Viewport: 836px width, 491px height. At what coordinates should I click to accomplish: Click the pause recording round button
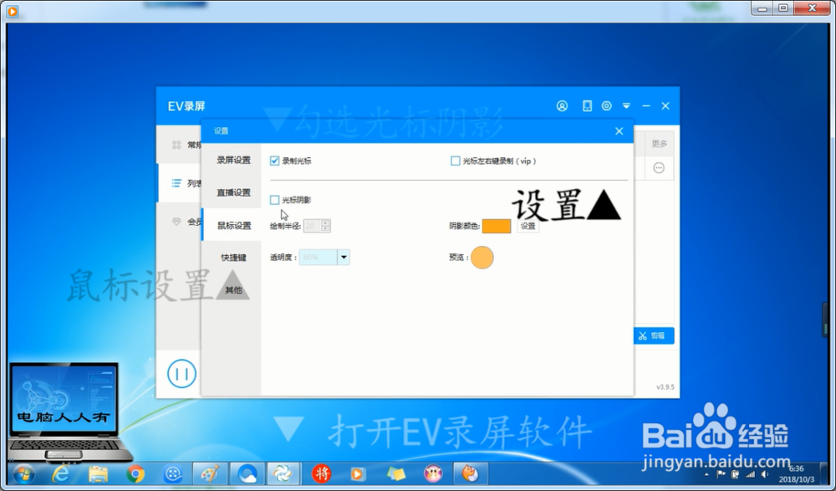(x=181, y=374)
